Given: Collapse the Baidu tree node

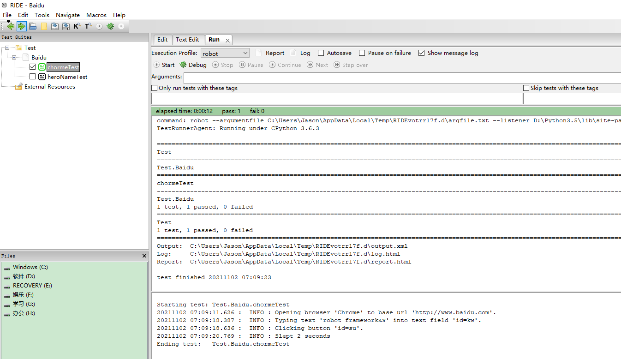Looking at the screenshot, I should (x=14, y=57).
